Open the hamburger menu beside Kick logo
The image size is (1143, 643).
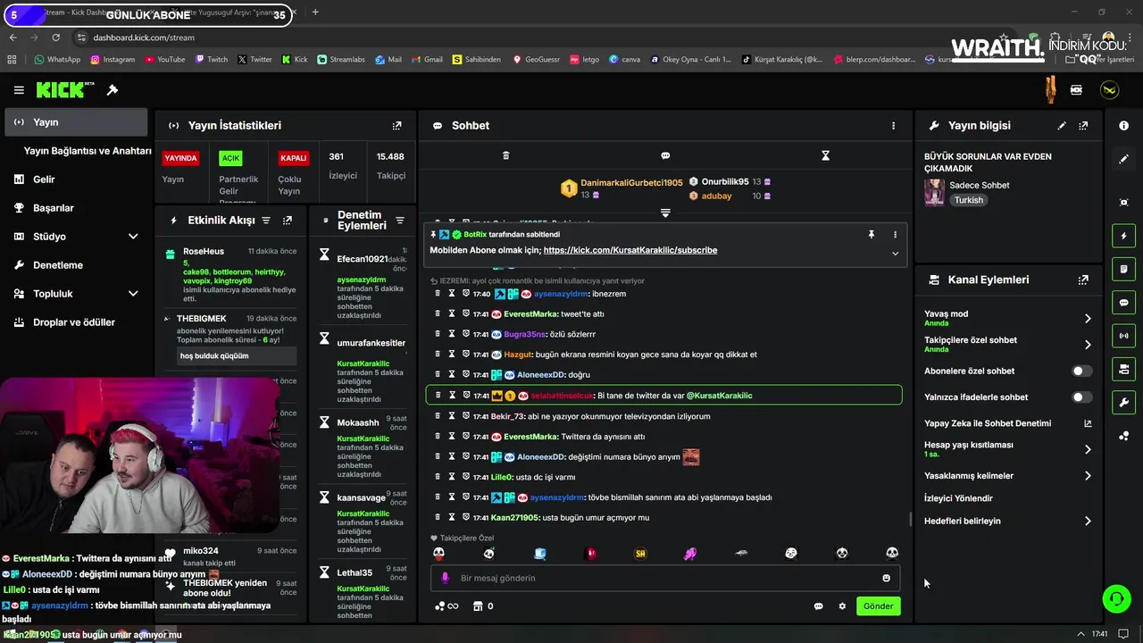point(19,90)
